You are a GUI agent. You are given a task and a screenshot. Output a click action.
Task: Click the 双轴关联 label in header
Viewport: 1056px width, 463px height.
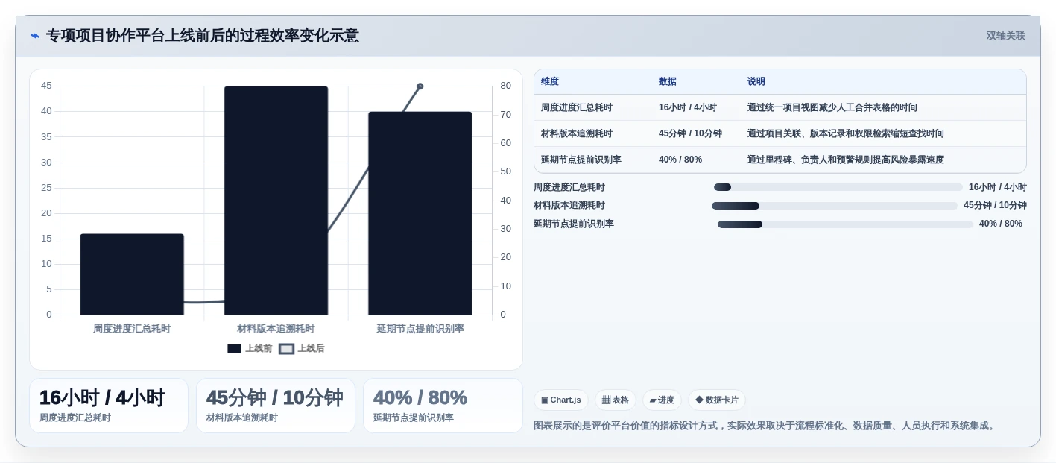click(1005, 36)
